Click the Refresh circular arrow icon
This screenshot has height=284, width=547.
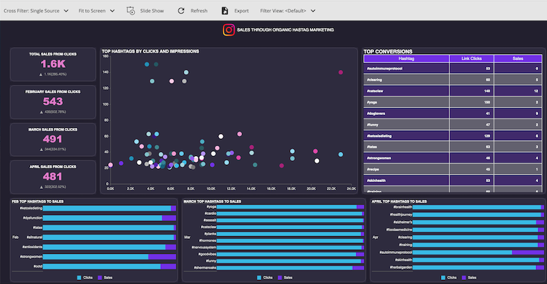pos(181,11)
